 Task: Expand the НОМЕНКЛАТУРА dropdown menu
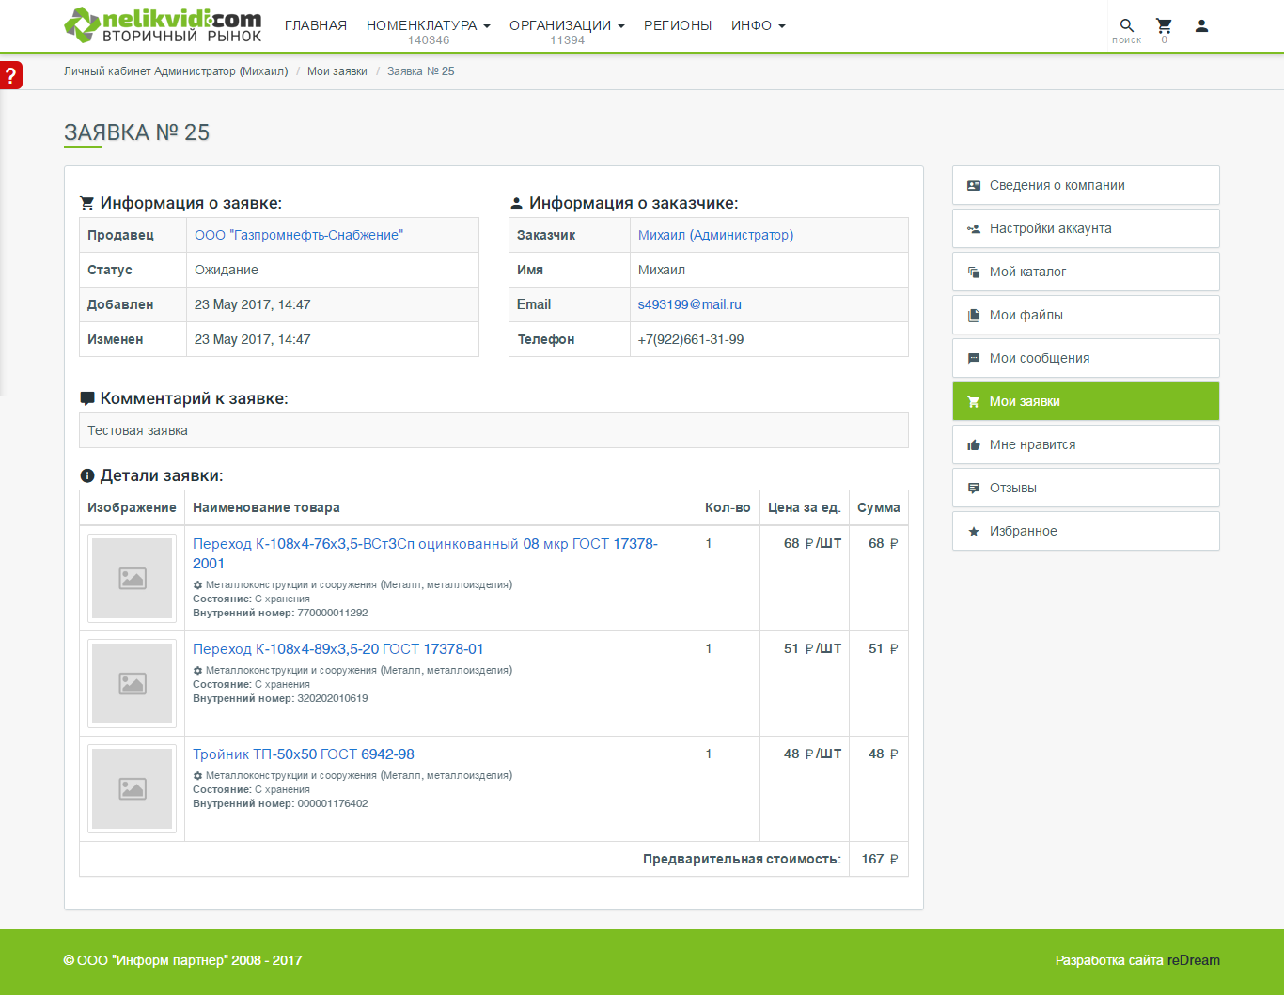pos(429,25)
